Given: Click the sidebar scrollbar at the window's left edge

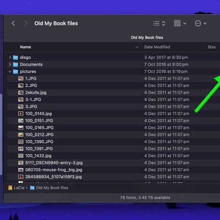Looking at the screenshot, I should [1, 134].
